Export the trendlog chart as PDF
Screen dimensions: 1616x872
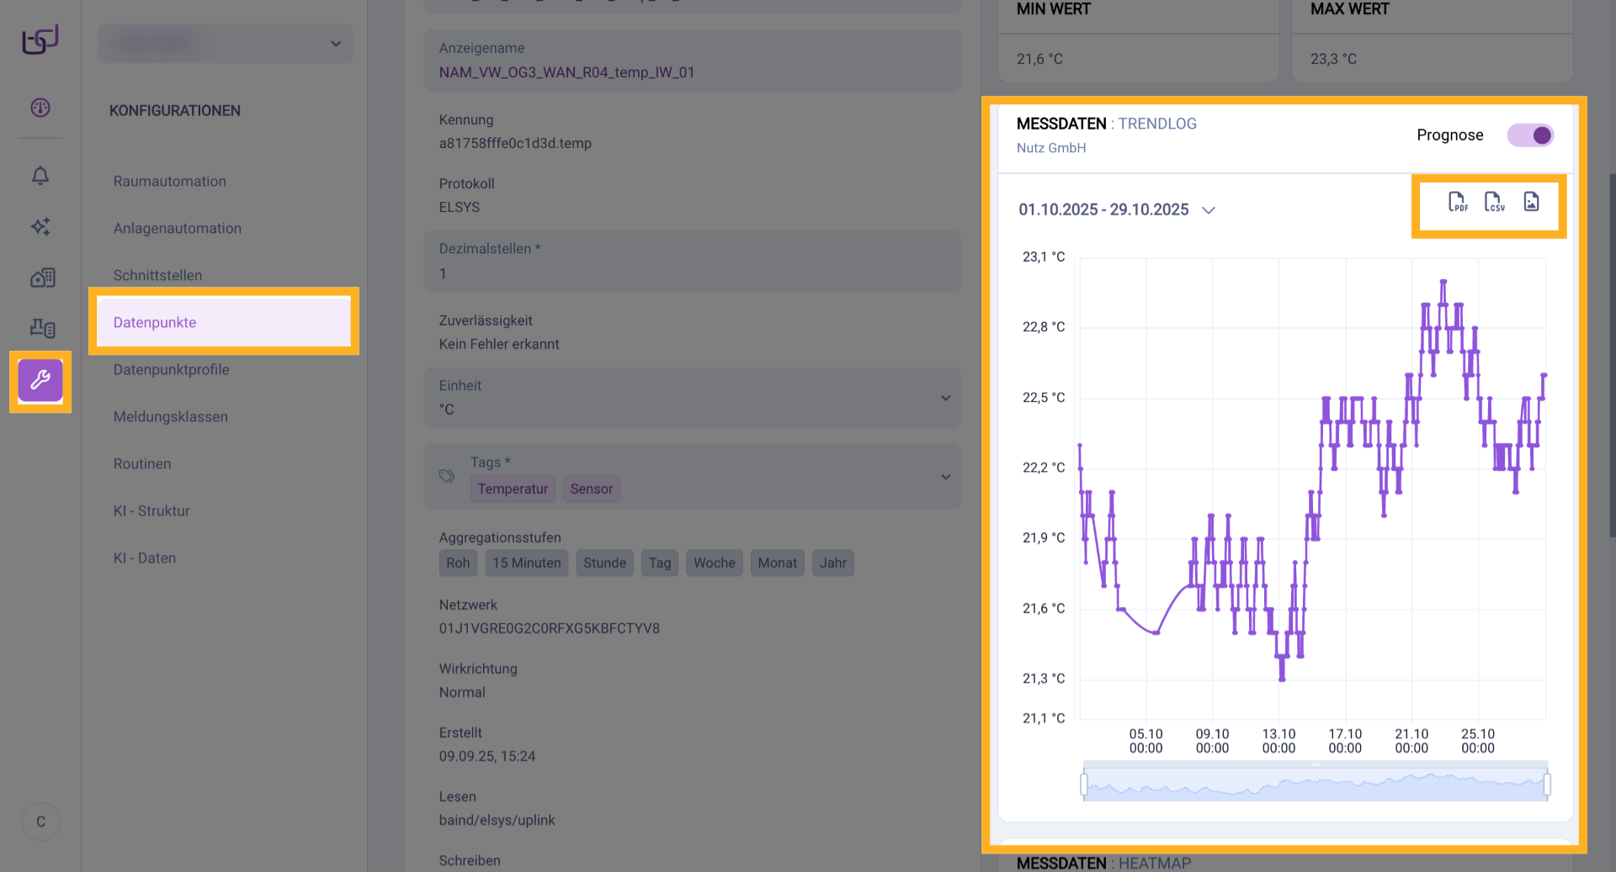(1457, 202)
